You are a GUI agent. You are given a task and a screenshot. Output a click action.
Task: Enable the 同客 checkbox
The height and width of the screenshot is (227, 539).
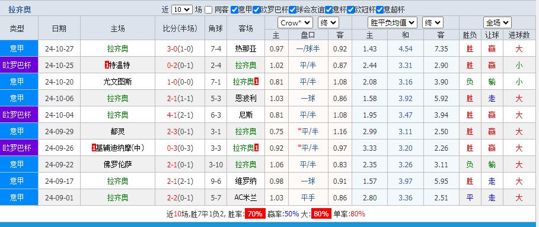pyautogui.click(x=208, y=9)
